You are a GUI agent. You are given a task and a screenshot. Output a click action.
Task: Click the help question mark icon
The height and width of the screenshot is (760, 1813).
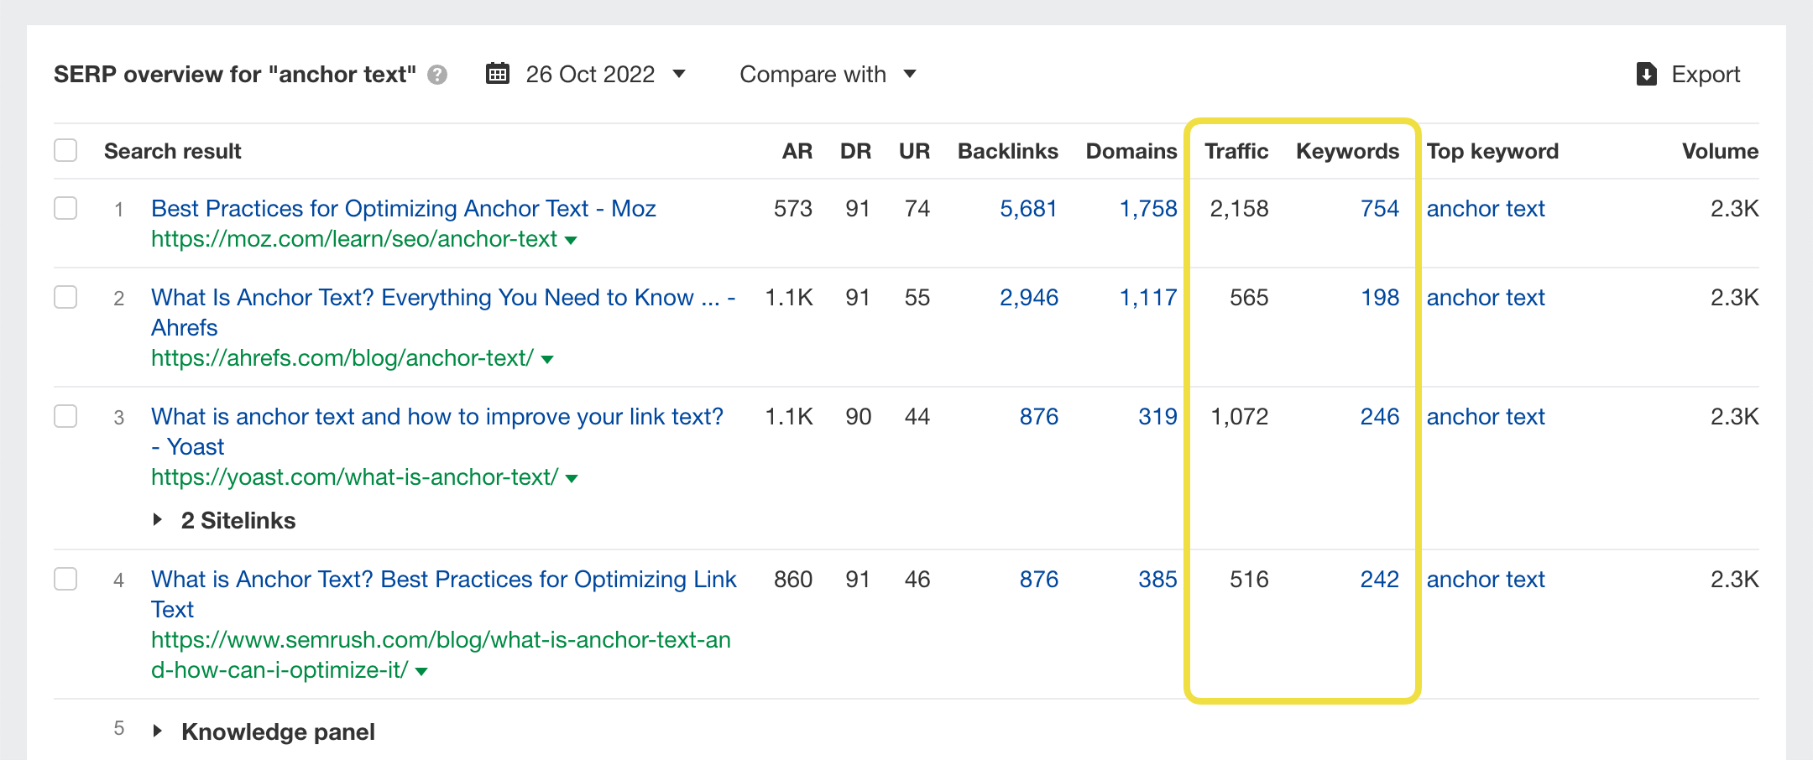(436, 75)
